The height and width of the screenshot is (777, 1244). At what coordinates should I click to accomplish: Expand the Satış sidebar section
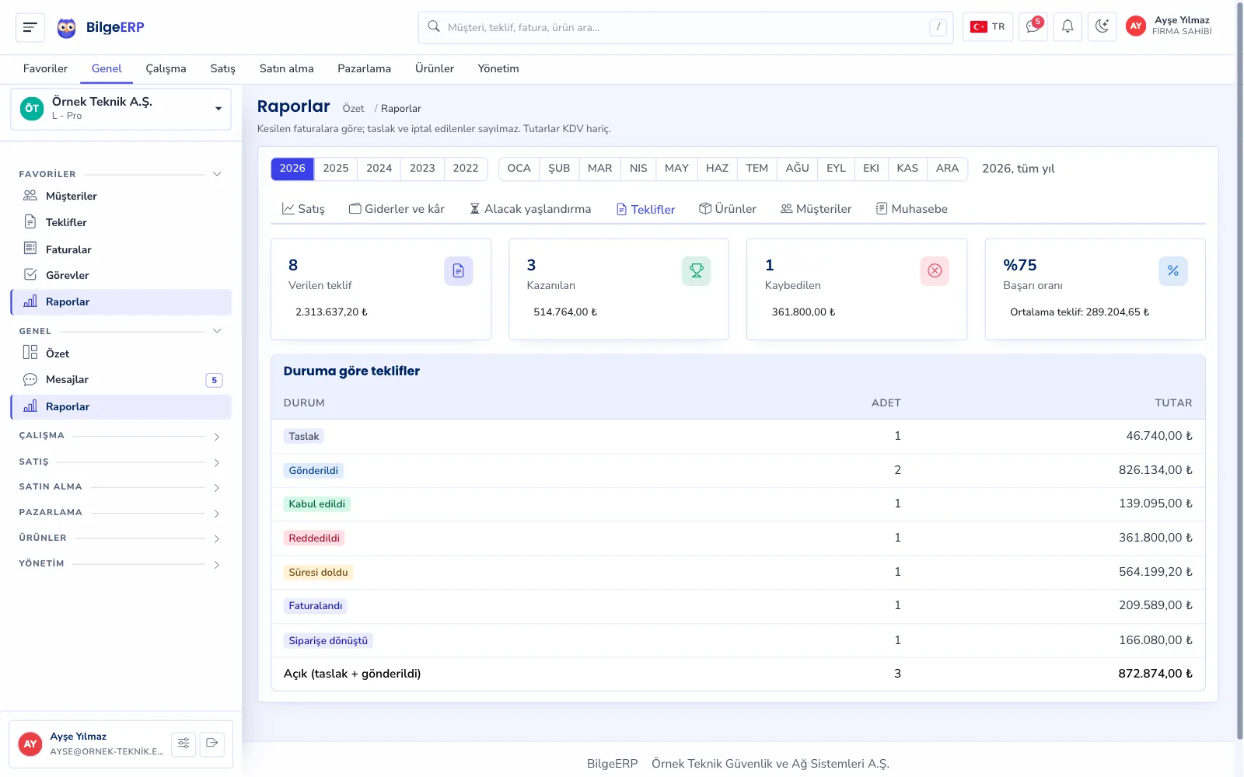121,462
